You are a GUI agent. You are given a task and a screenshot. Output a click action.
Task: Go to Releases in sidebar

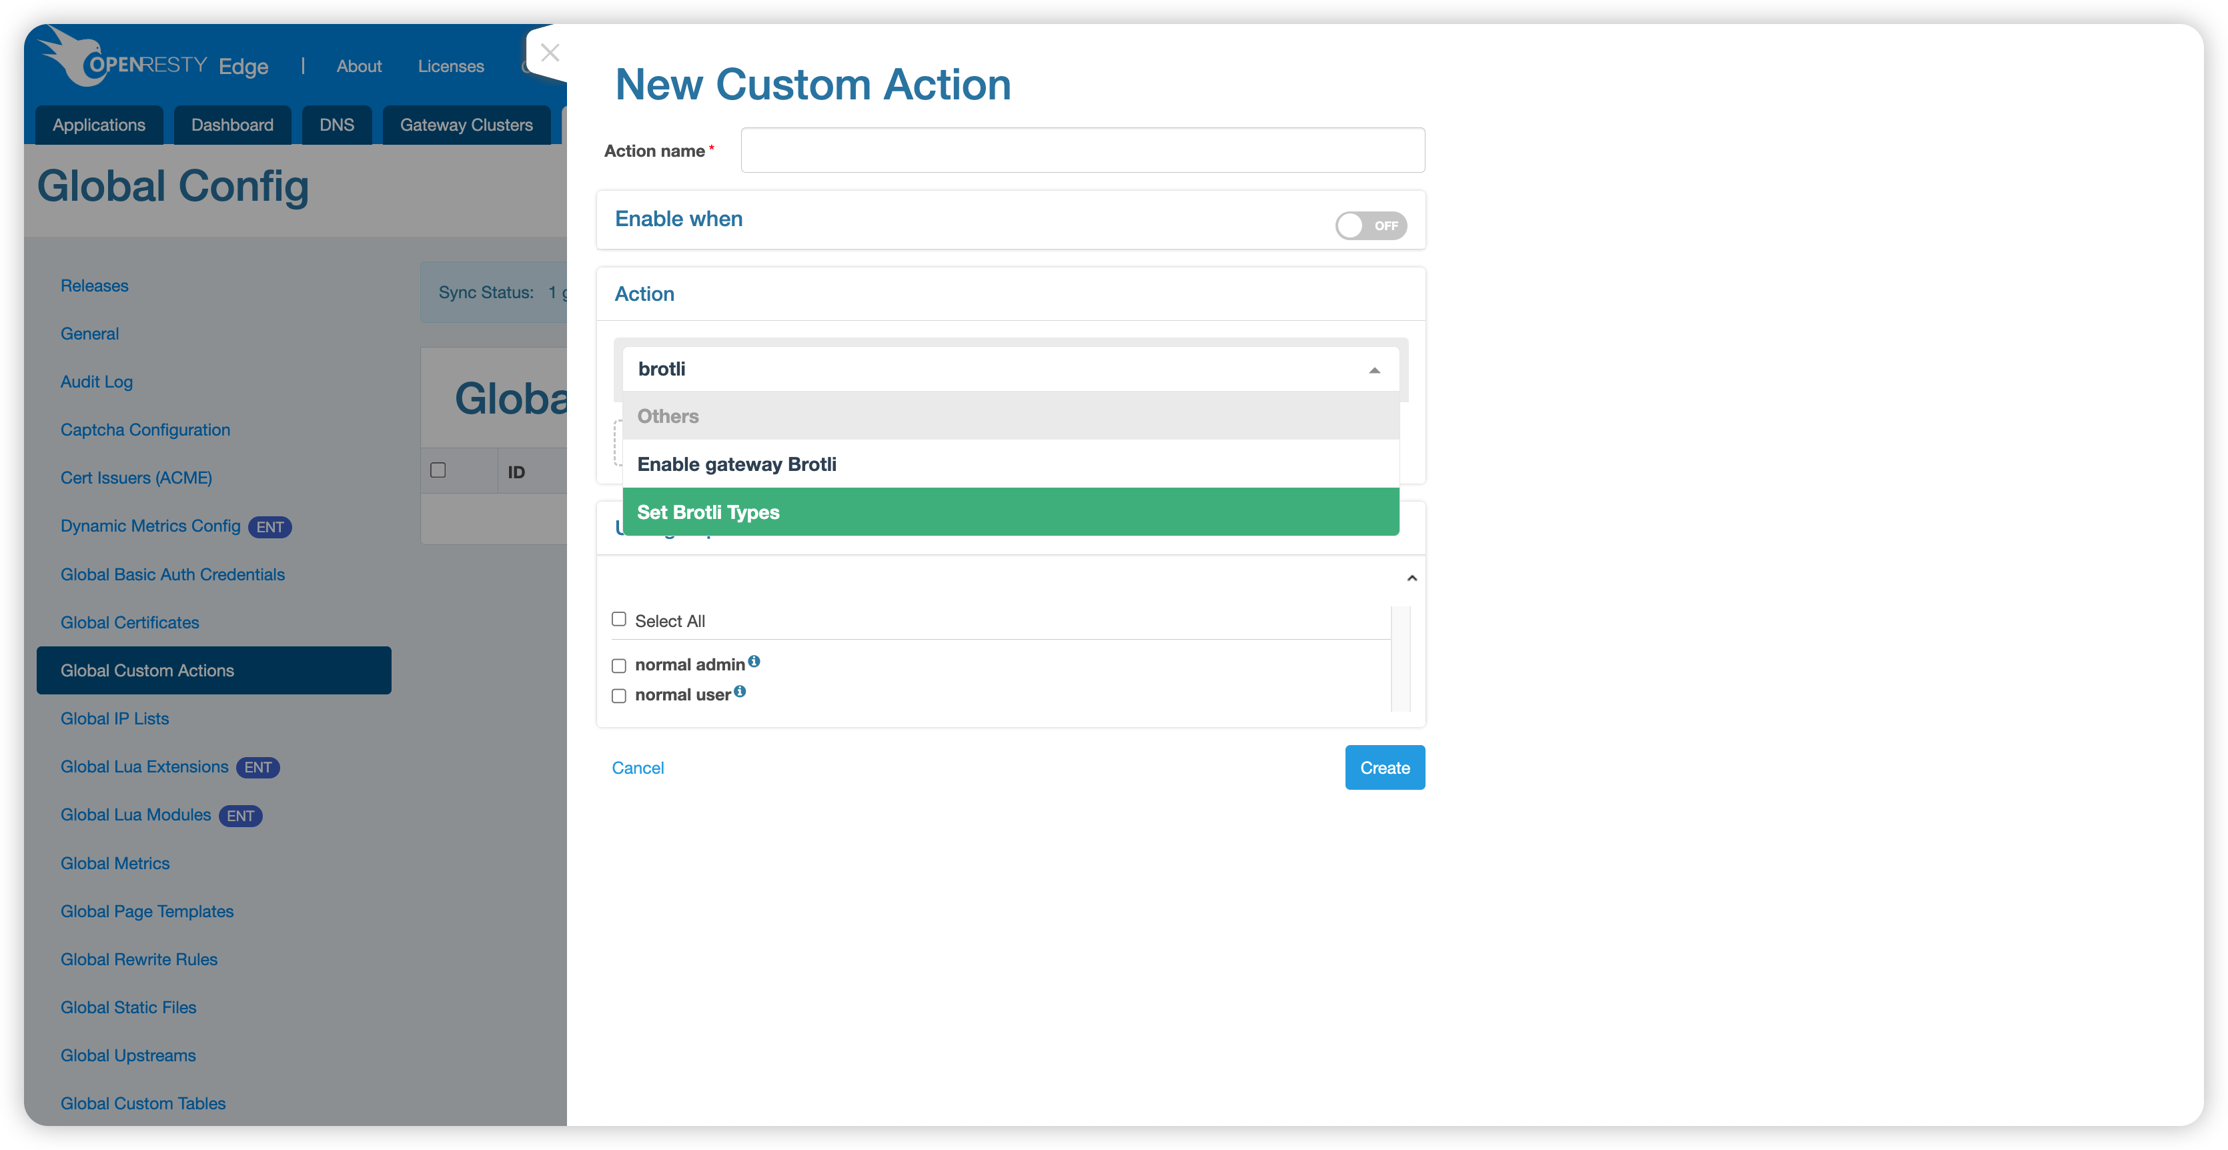click(94, 285)
